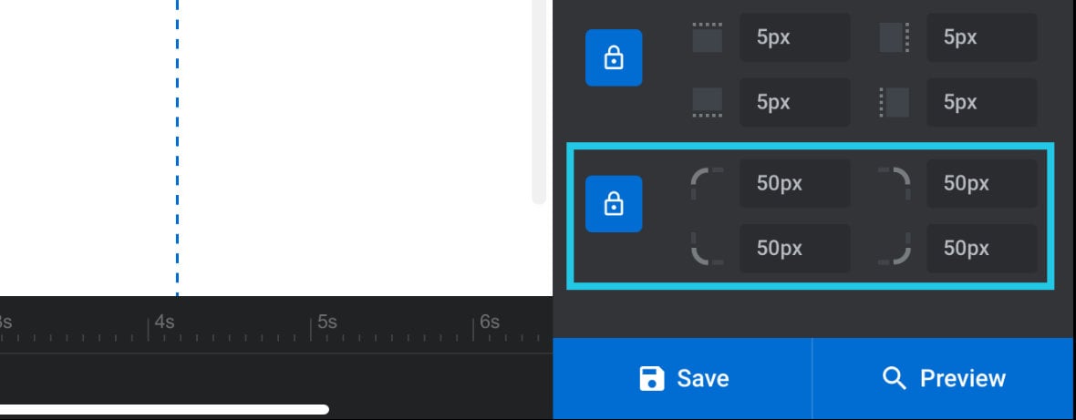Click the right padding icon
This screenshot has height=420, width=1076.
pos(895,37)
